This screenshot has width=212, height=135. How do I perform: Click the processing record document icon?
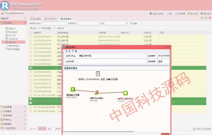click(55, 28)
